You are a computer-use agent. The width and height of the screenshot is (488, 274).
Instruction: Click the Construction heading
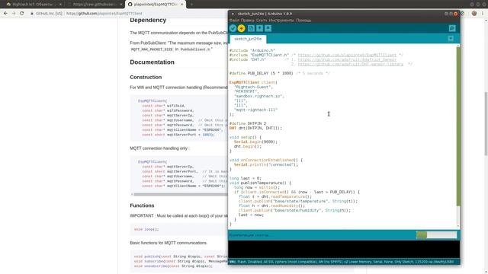pyautogui.click(x=146, y=77)
